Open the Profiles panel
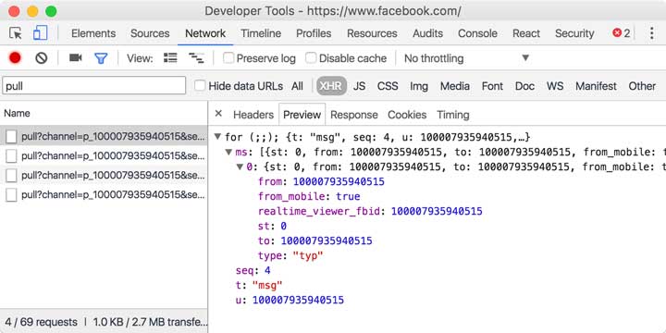The image size is (666, 333). (x=314, y=33)
